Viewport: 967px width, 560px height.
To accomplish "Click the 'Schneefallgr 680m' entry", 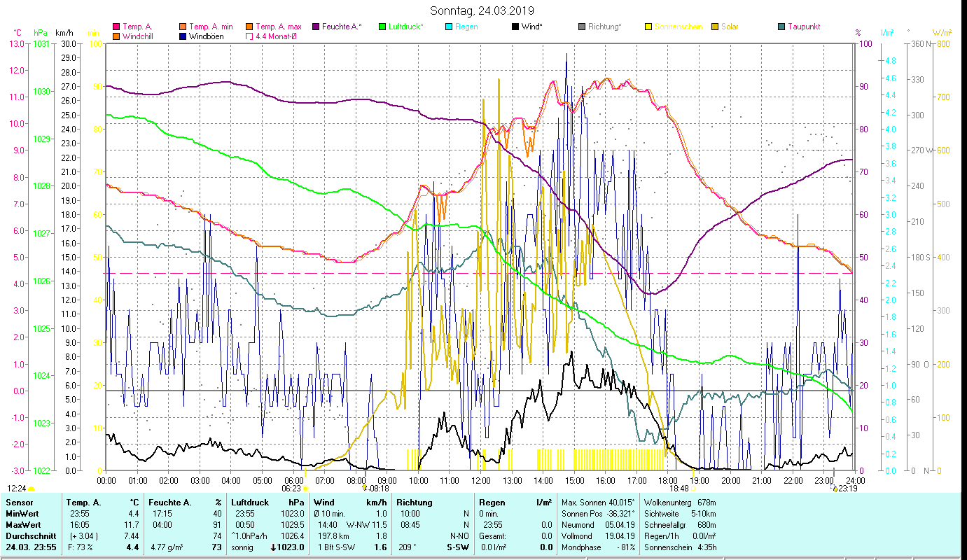I will (680, 525).
